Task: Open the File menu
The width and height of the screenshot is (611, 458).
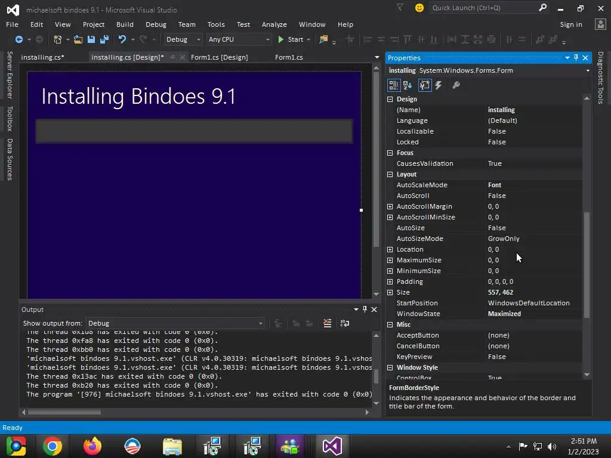Action: pyautogui.click(x=12, y=24)
